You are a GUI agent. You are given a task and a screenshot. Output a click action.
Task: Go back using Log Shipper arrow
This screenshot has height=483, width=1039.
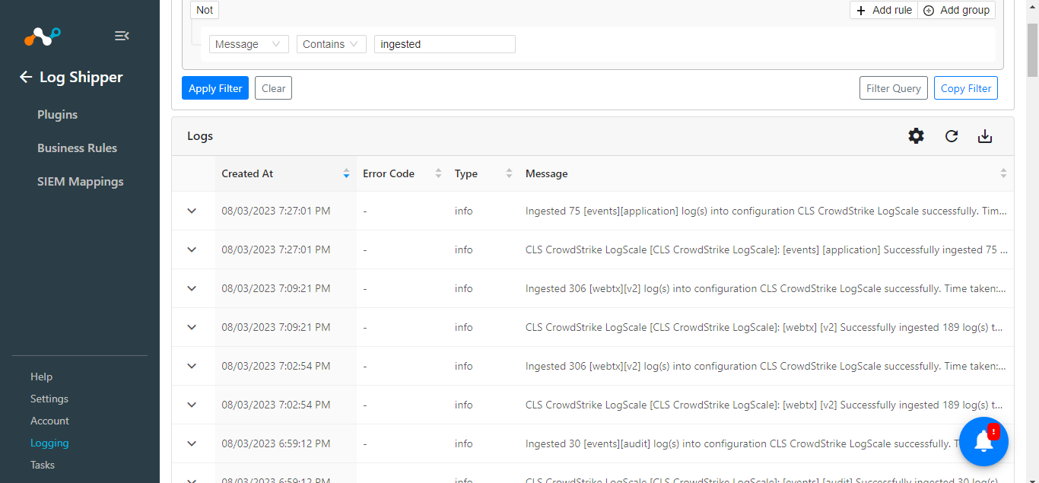click(26, 77)
